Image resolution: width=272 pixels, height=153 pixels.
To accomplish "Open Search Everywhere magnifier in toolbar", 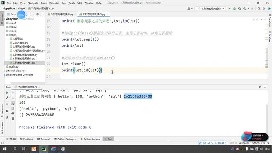I will pos(259,8).
